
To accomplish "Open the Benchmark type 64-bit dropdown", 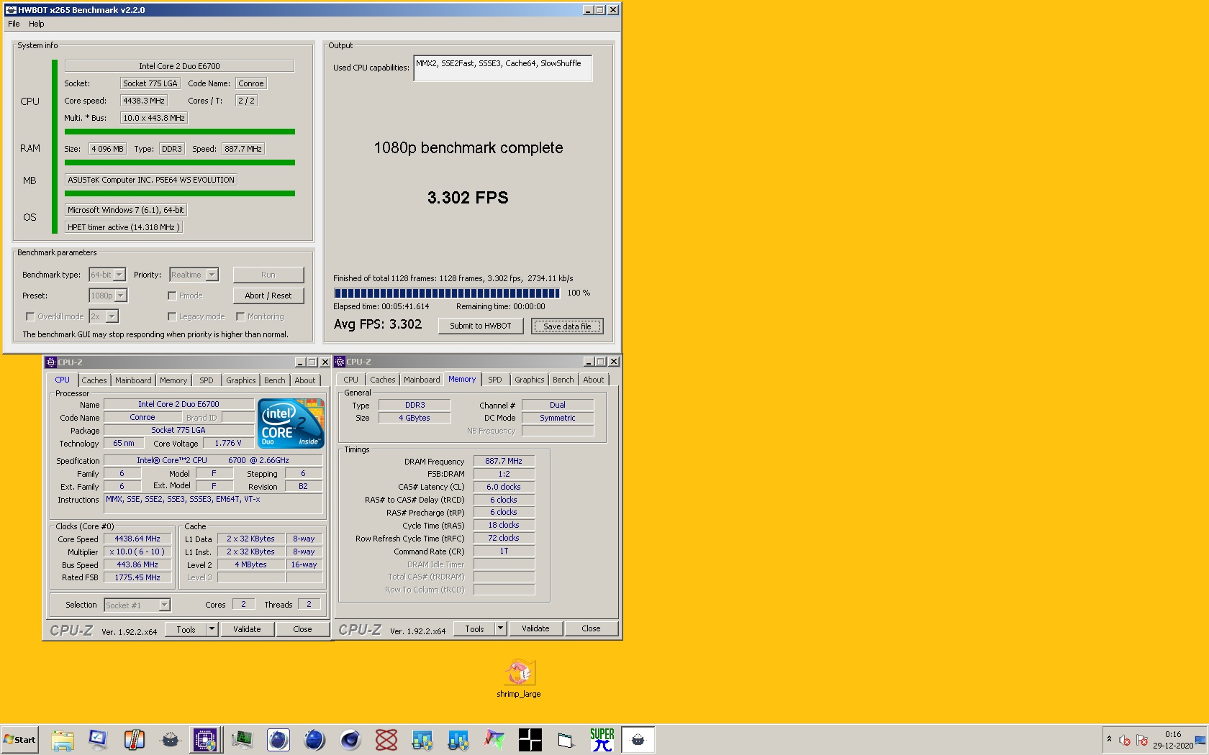I will (x=107, y=275).
